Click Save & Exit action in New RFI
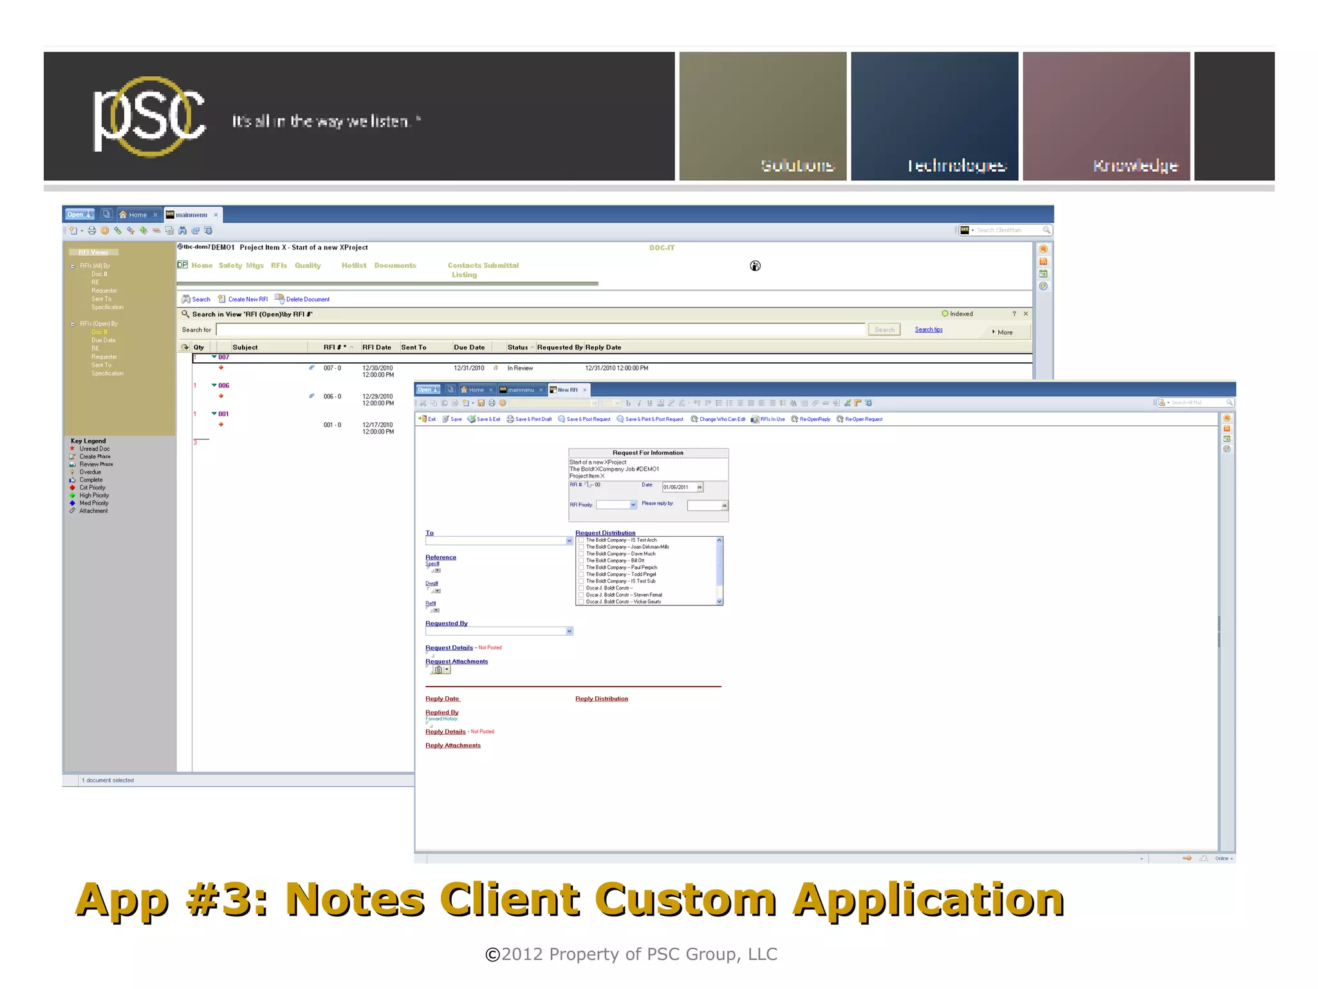The height and width of the screenshot is (989, 1318). (484, 419)
